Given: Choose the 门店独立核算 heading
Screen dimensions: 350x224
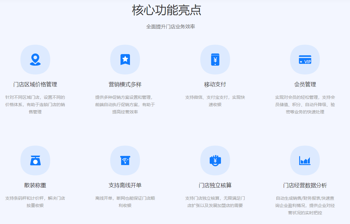Looking at the screenshot, I should tap(215, 185).
